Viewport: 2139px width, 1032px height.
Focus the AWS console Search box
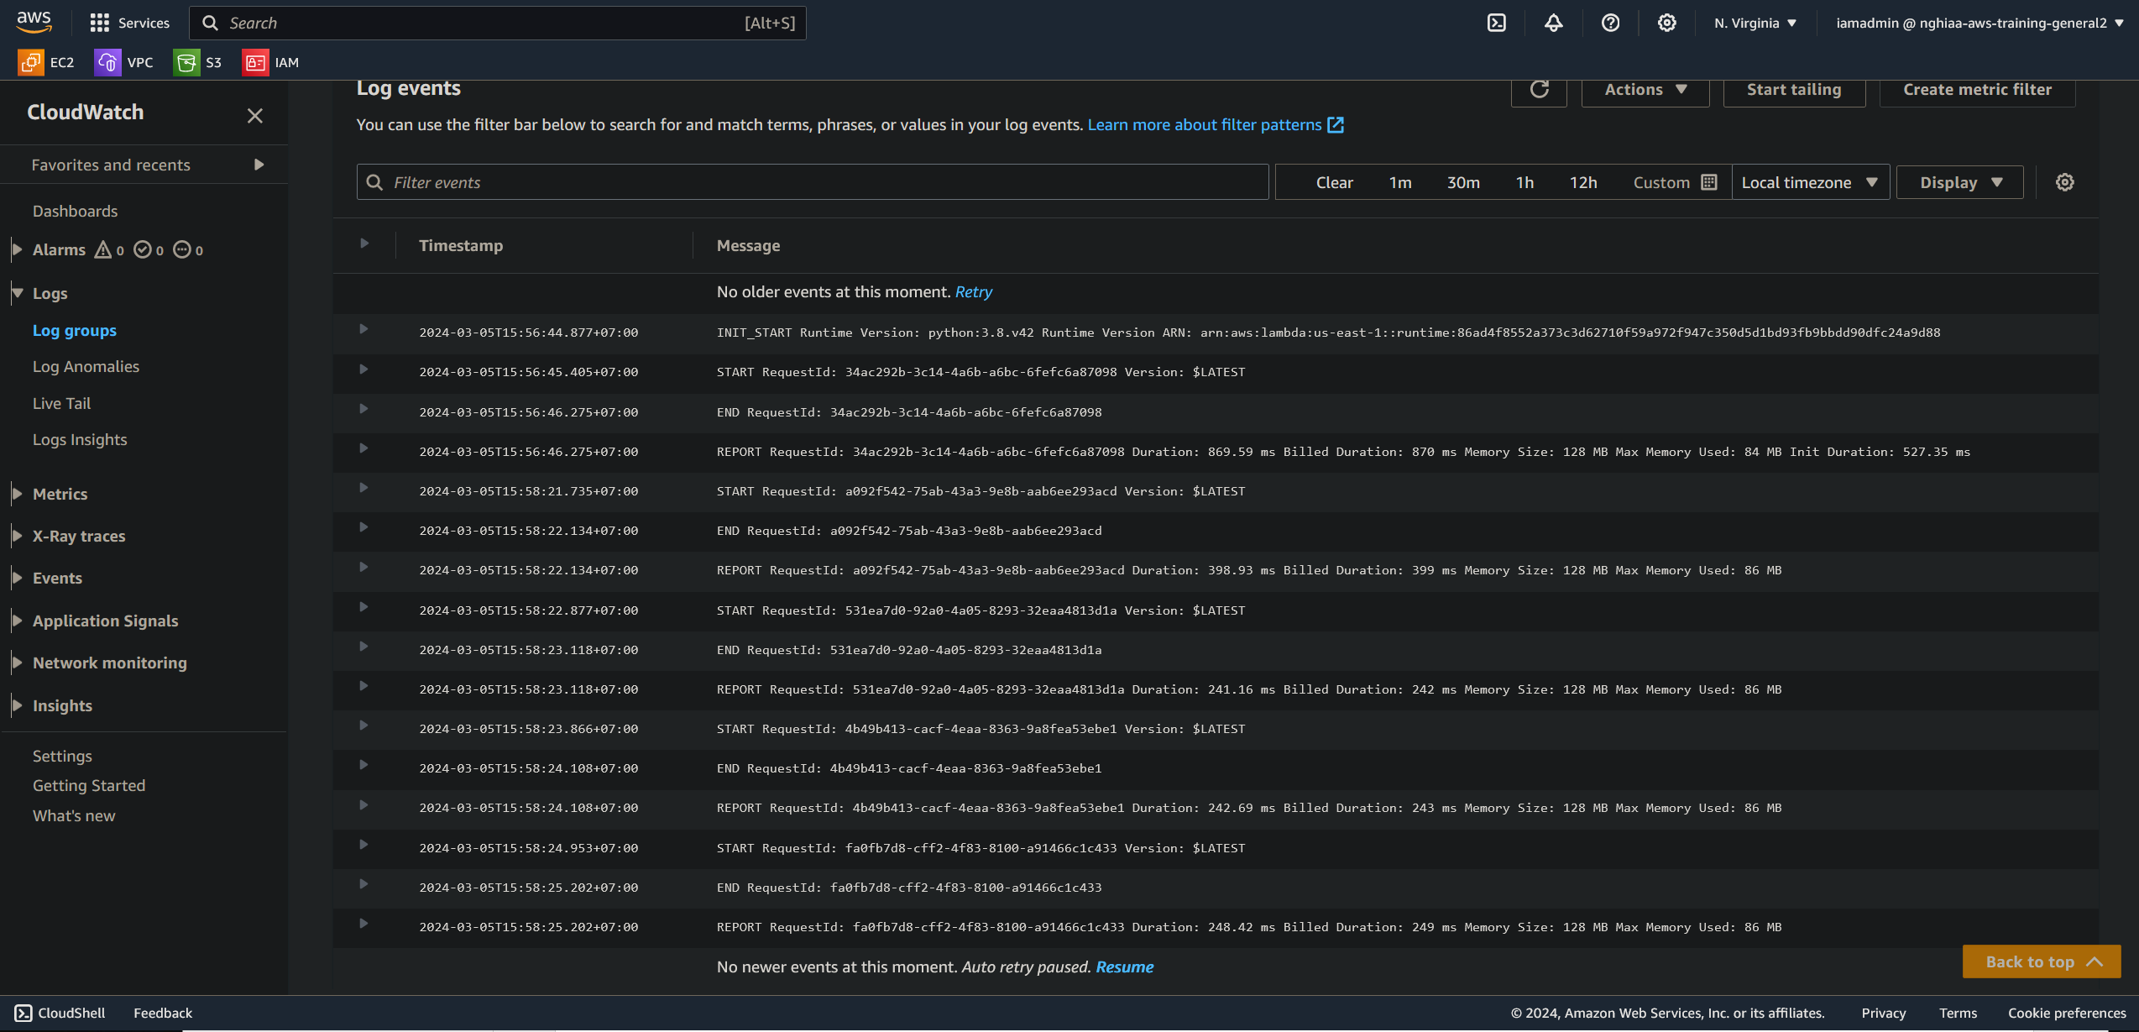[498, 23]
